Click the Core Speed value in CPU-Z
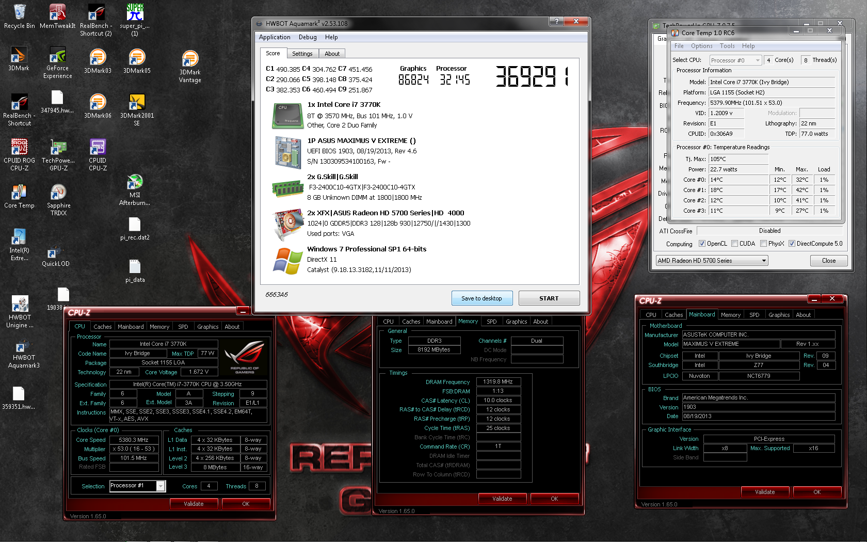867x542 pixels. click(134, 440)
